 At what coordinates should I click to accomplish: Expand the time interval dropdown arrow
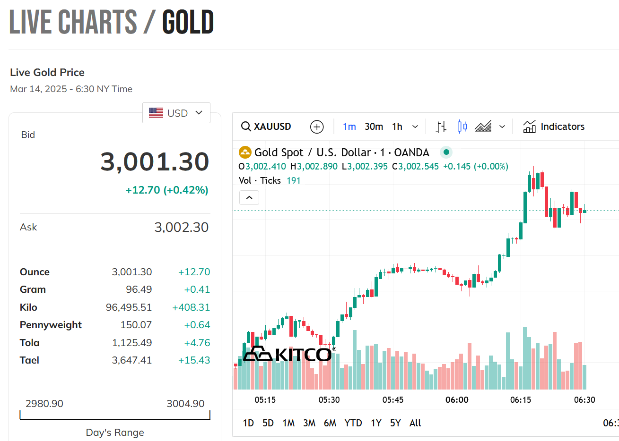[415, 127]
